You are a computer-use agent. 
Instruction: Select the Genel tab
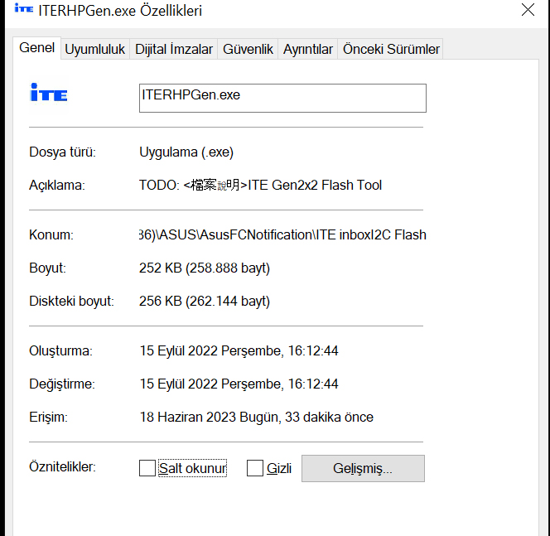point(36,48)
